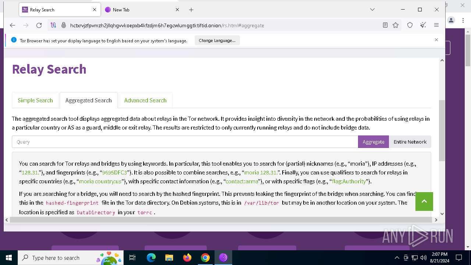Click the New Identity broom icon
This screenshot has height=265, width=471.
coord(423,25)
